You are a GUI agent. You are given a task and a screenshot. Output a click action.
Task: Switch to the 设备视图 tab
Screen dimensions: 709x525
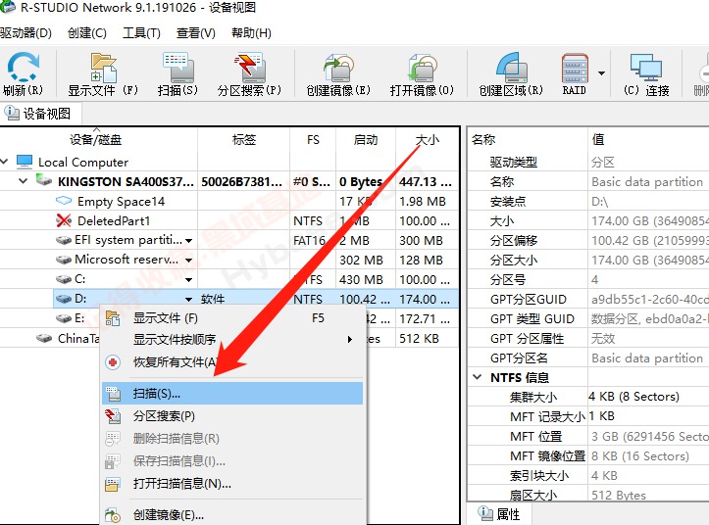point(39,114)
